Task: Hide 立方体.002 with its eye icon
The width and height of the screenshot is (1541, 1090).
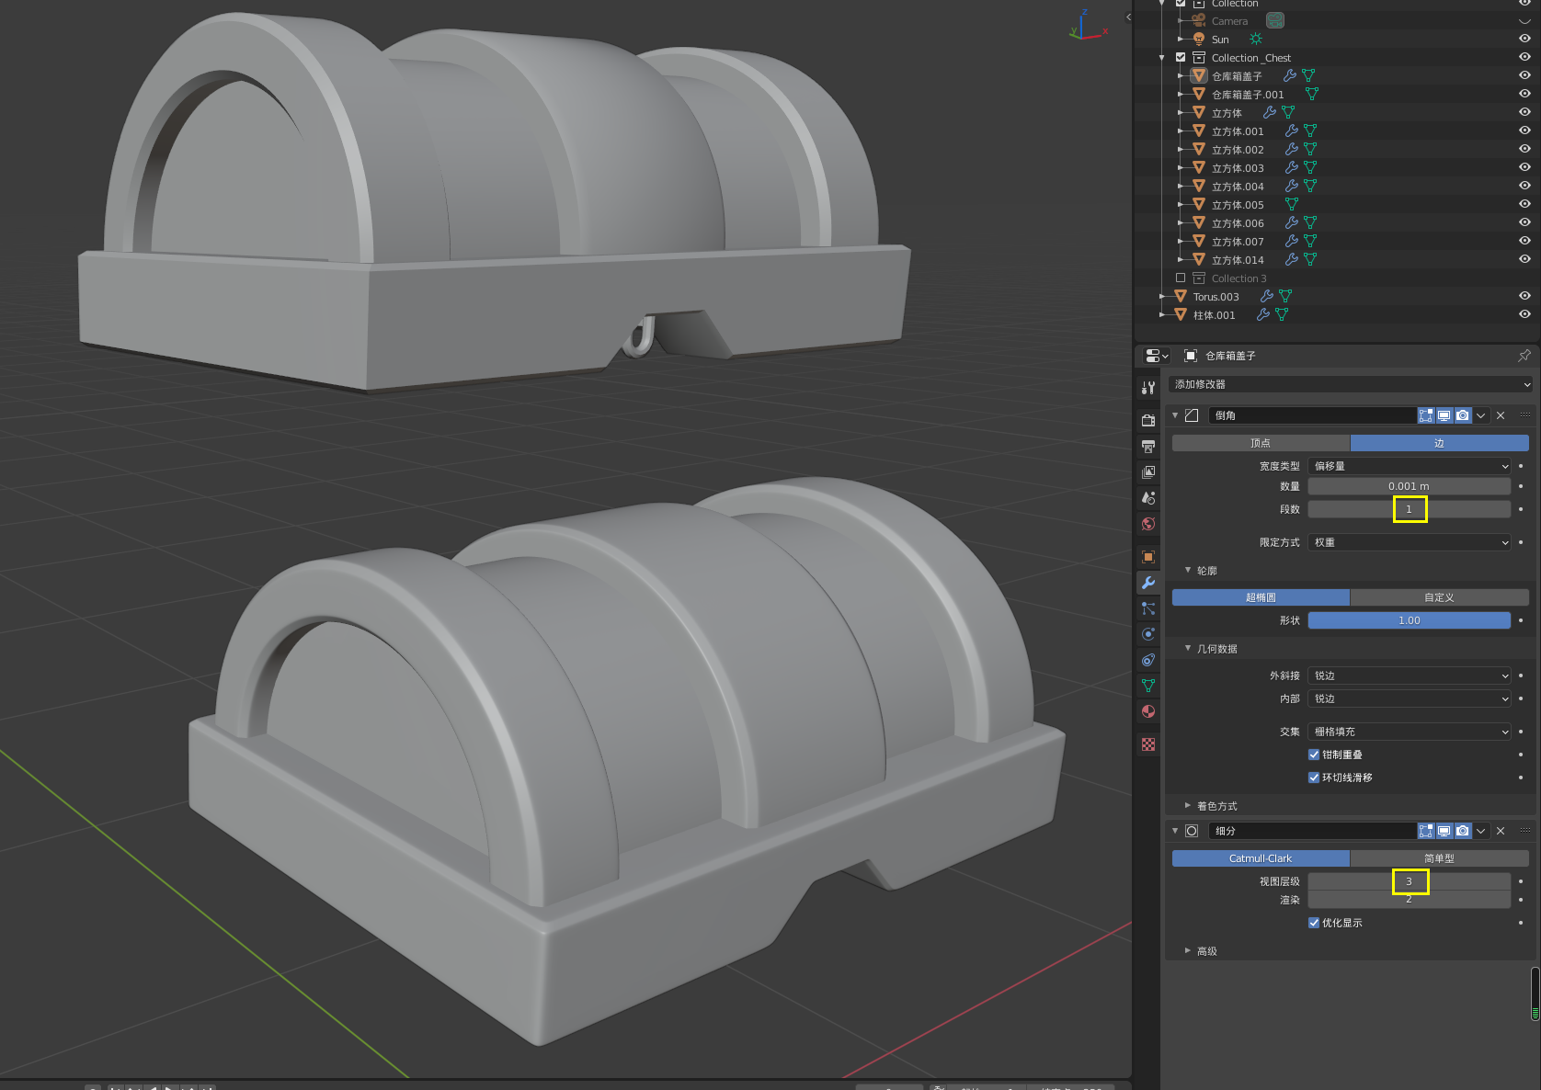Action: click(1524, 149)
